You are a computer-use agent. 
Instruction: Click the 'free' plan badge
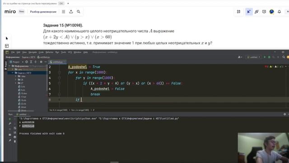22,11
